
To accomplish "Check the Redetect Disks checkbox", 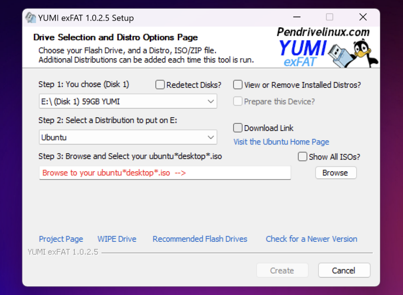I will (x=160, y=85).
